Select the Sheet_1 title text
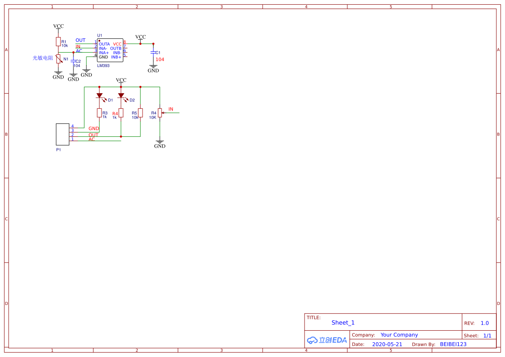 (x=343, y=322)
